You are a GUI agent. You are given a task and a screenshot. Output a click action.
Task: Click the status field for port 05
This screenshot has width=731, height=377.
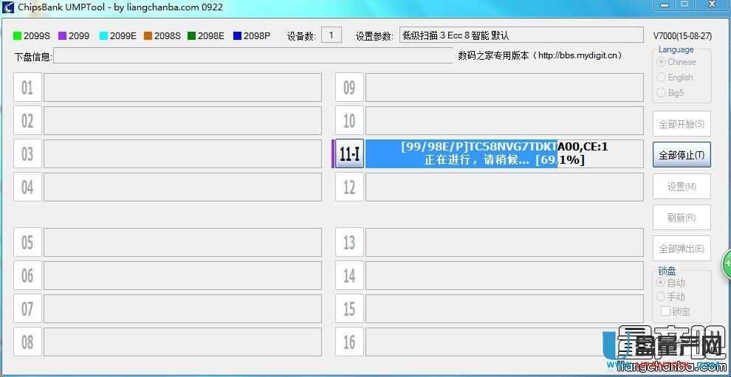click(x=183, y=242)
